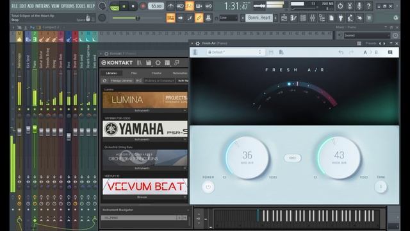Click the question mark help icon
The image size is (410, 231).
click(x=369, y=6)
